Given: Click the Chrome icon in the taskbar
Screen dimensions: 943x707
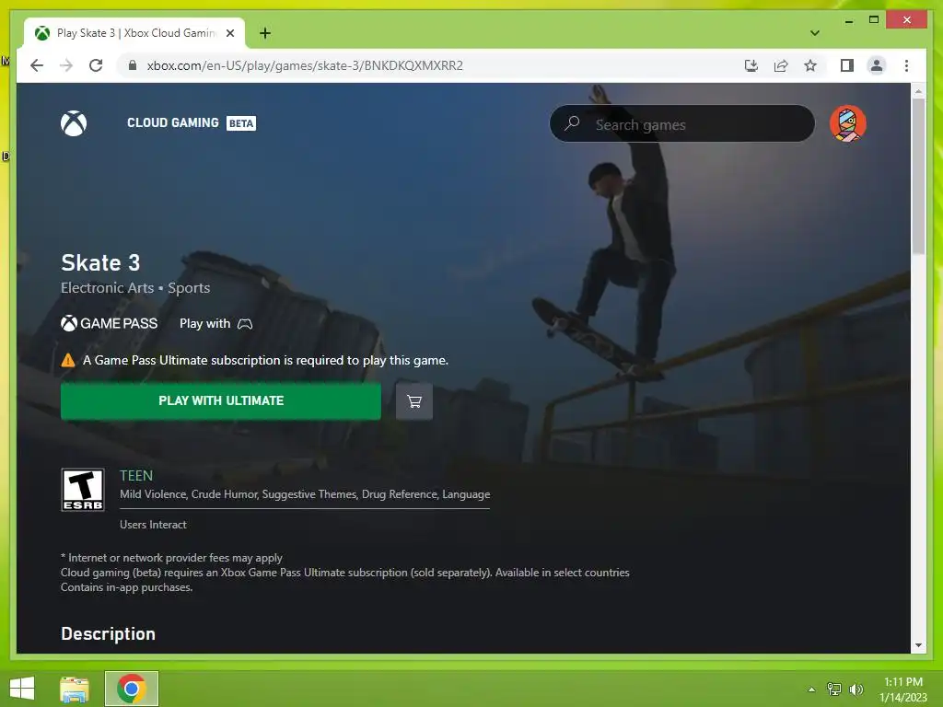Looking at the screenshot, I should click(131, 689).
